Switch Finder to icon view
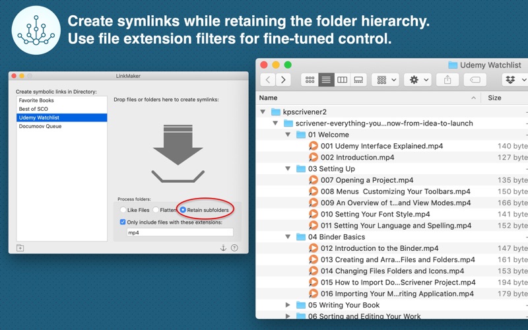 coord(310,80)
